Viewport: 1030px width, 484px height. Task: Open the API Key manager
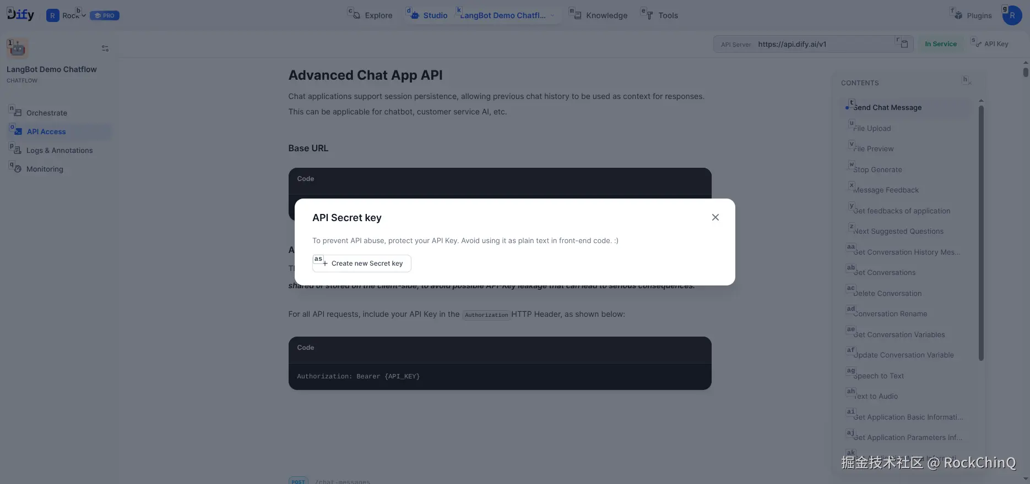tap(990, 44)
